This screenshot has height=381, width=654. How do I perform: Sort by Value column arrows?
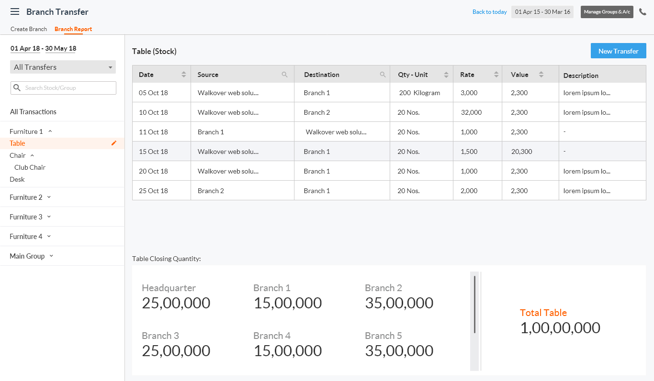coord(541,75)
